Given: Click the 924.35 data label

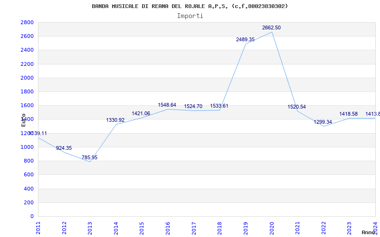Looking at the screenshot, I should (x=64, y=148).
